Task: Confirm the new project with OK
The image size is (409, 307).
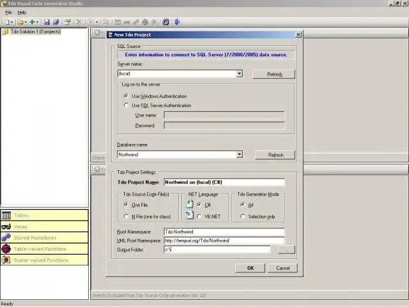Action: pyautogui.click(x=250, y=268)
